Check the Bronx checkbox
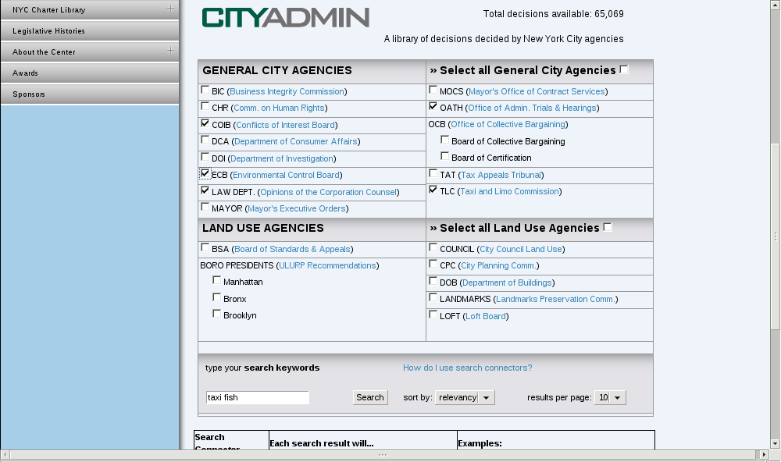 coord(216,297)
